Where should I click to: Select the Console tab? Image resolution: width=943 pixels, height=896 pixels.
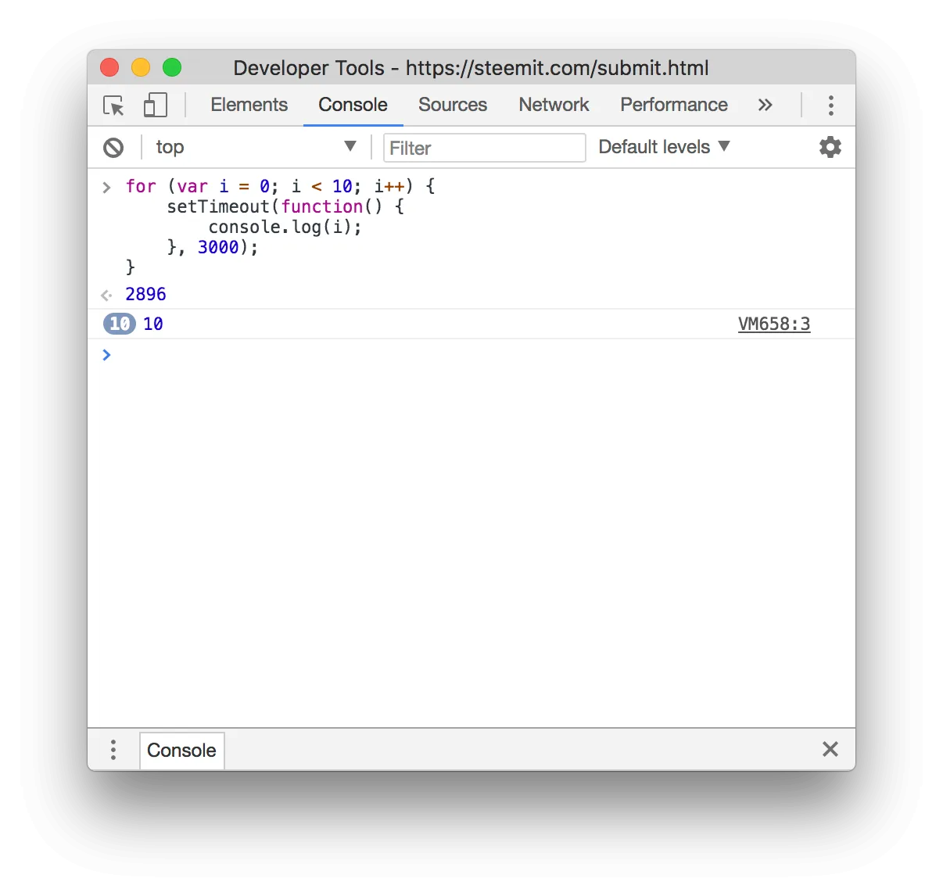click(353, 105)
